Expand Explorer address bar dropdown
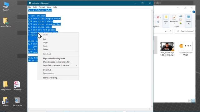200x112 pixels. pos(166,31)
